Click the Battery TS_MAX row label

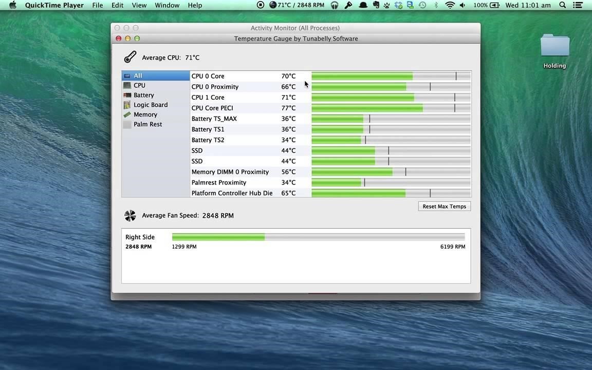pyautogui.click(x=214, y=119)
